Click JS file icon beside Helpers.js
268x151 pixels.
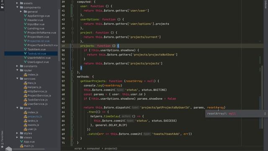[25, 87]
